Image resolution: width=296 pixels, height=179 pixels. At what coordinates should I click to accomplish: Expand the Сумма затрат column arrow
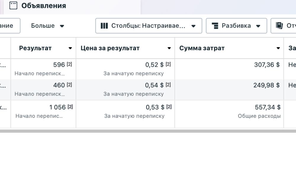(278, 48)
